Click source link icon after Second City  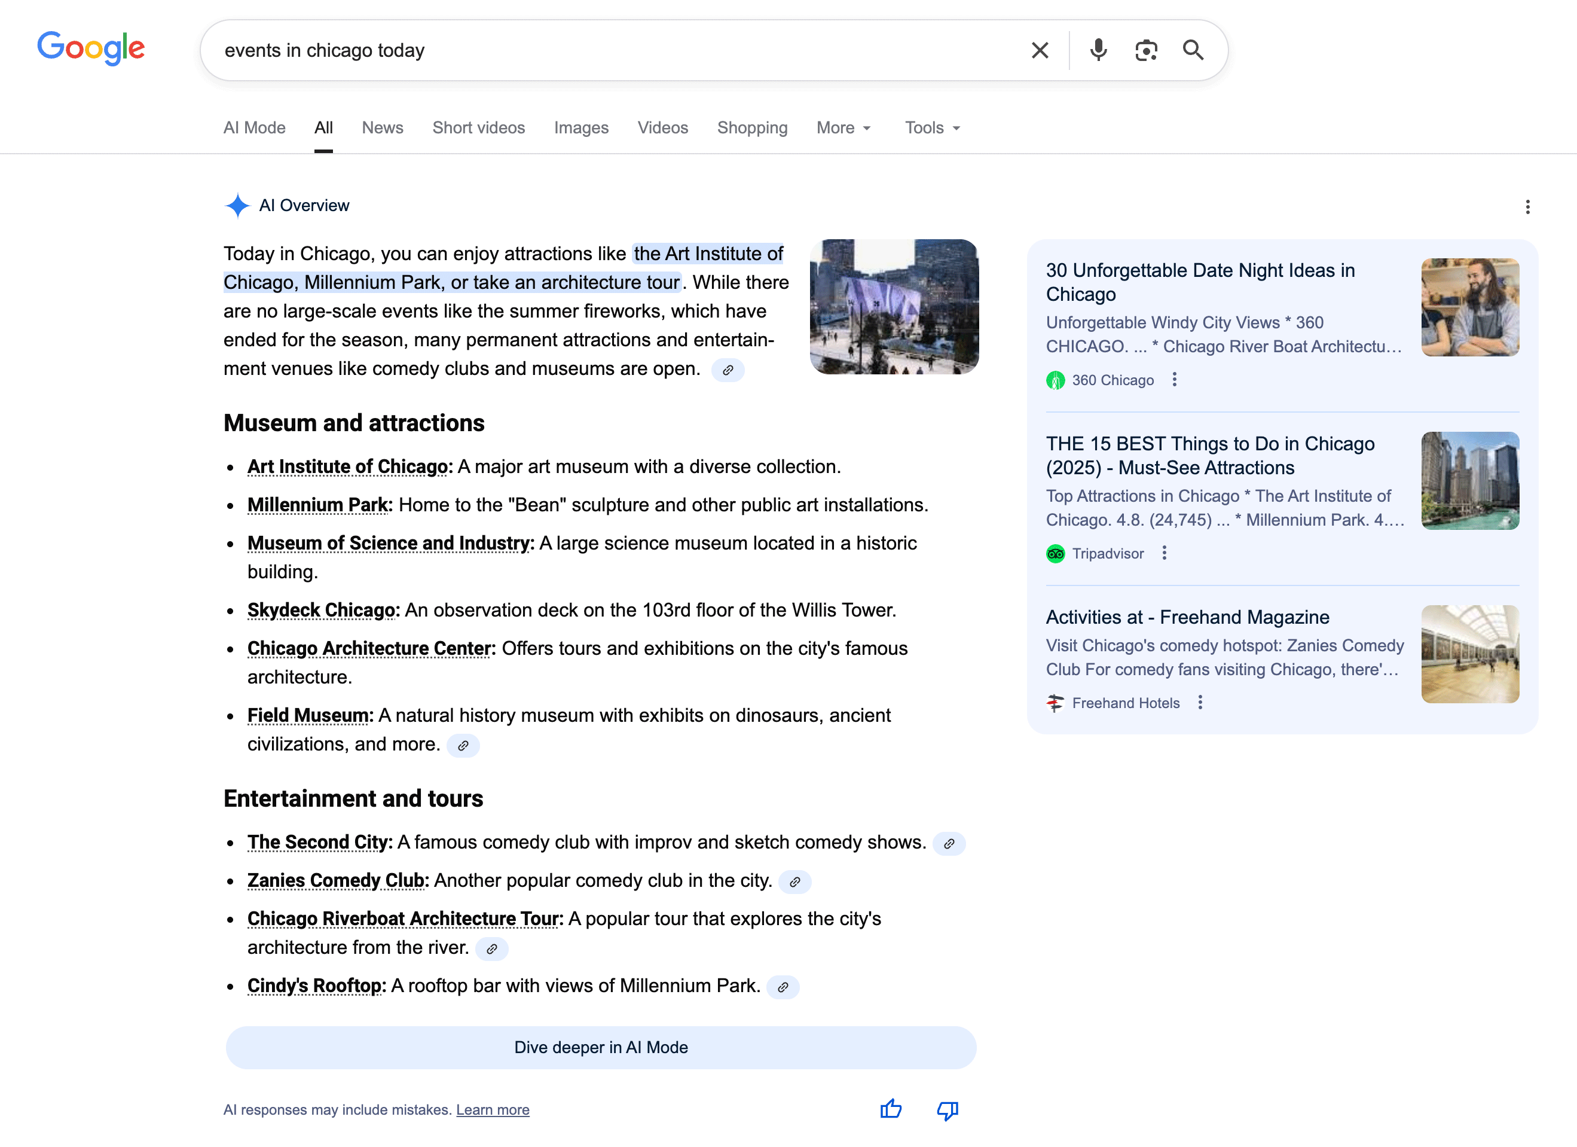tap(949, 843)
